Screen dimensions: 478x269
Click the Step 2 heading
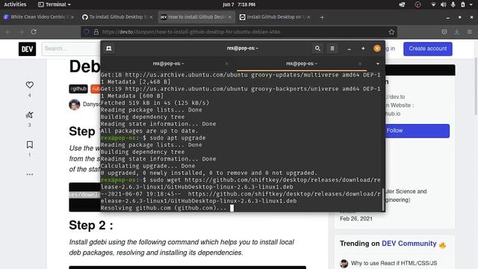tap(91, 226)
